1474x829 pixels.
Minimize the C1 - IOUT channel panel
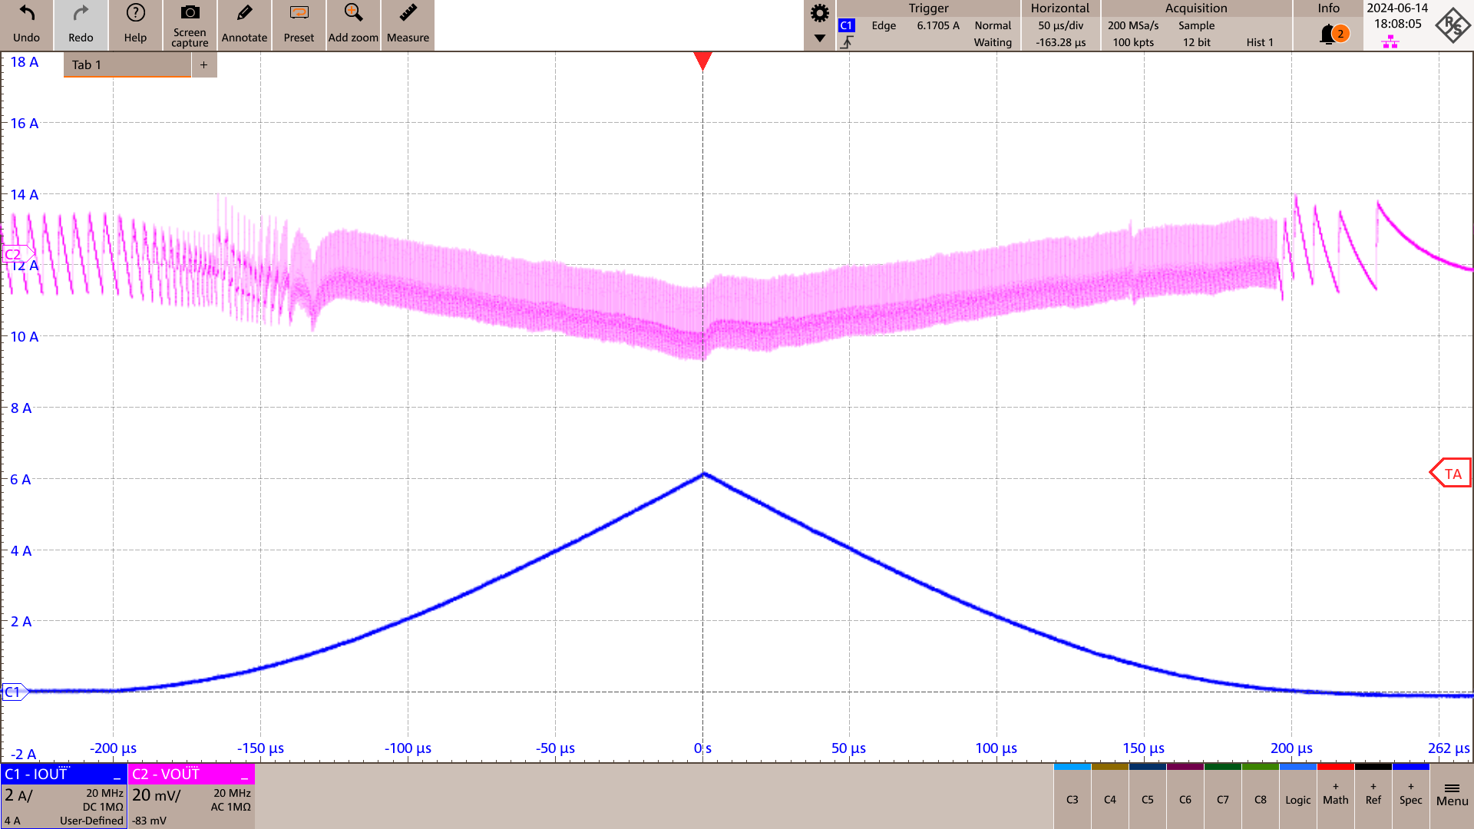pyautogui.click(x=117, y=775)
